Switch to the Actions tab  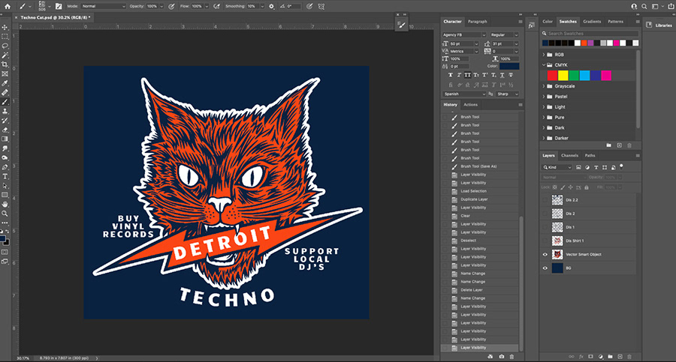tap(470, 105)
